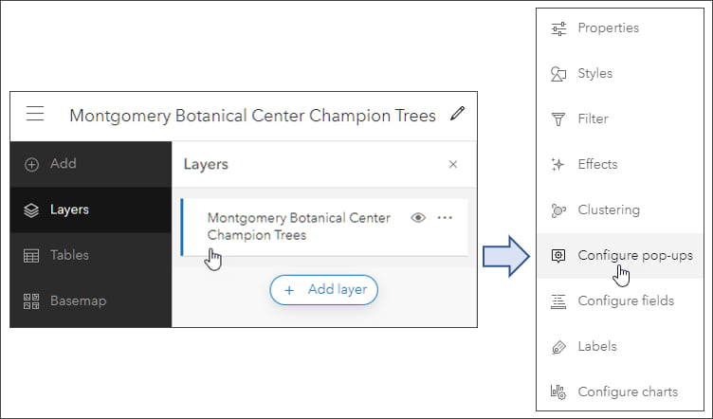Click the Add layer button
The image size is (713, 419).
click(x=324, y=290)
